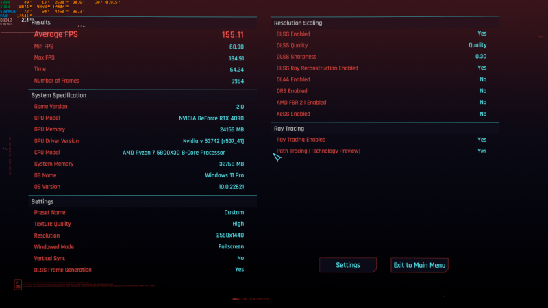The width and height of the screenshot is (548, 308).
Task: Select the OS Name value Windows 11 Pro
Action: click(x=225, y=175)
